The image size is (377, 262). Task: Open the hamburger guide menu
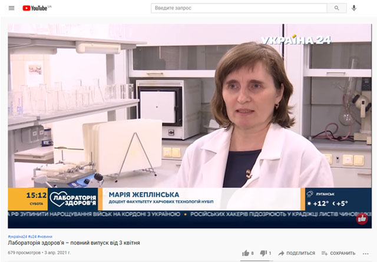point(11,8)
